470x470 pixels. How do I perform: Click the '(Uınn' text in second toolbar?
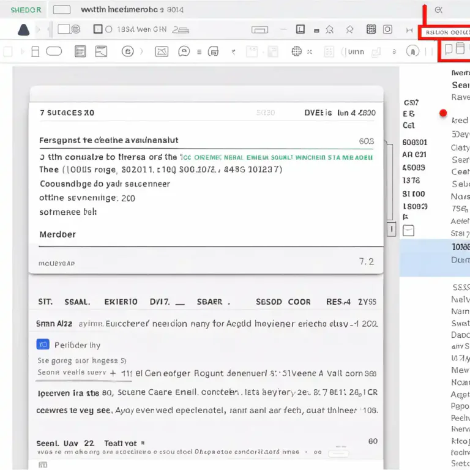point(352,52)
